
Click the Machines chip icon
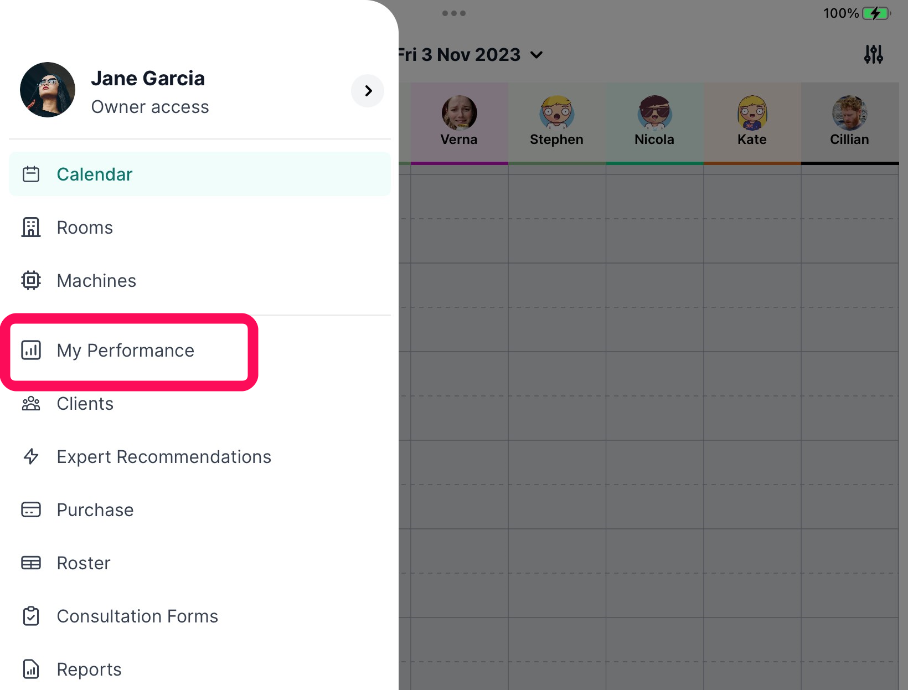[x=31, y=281]
